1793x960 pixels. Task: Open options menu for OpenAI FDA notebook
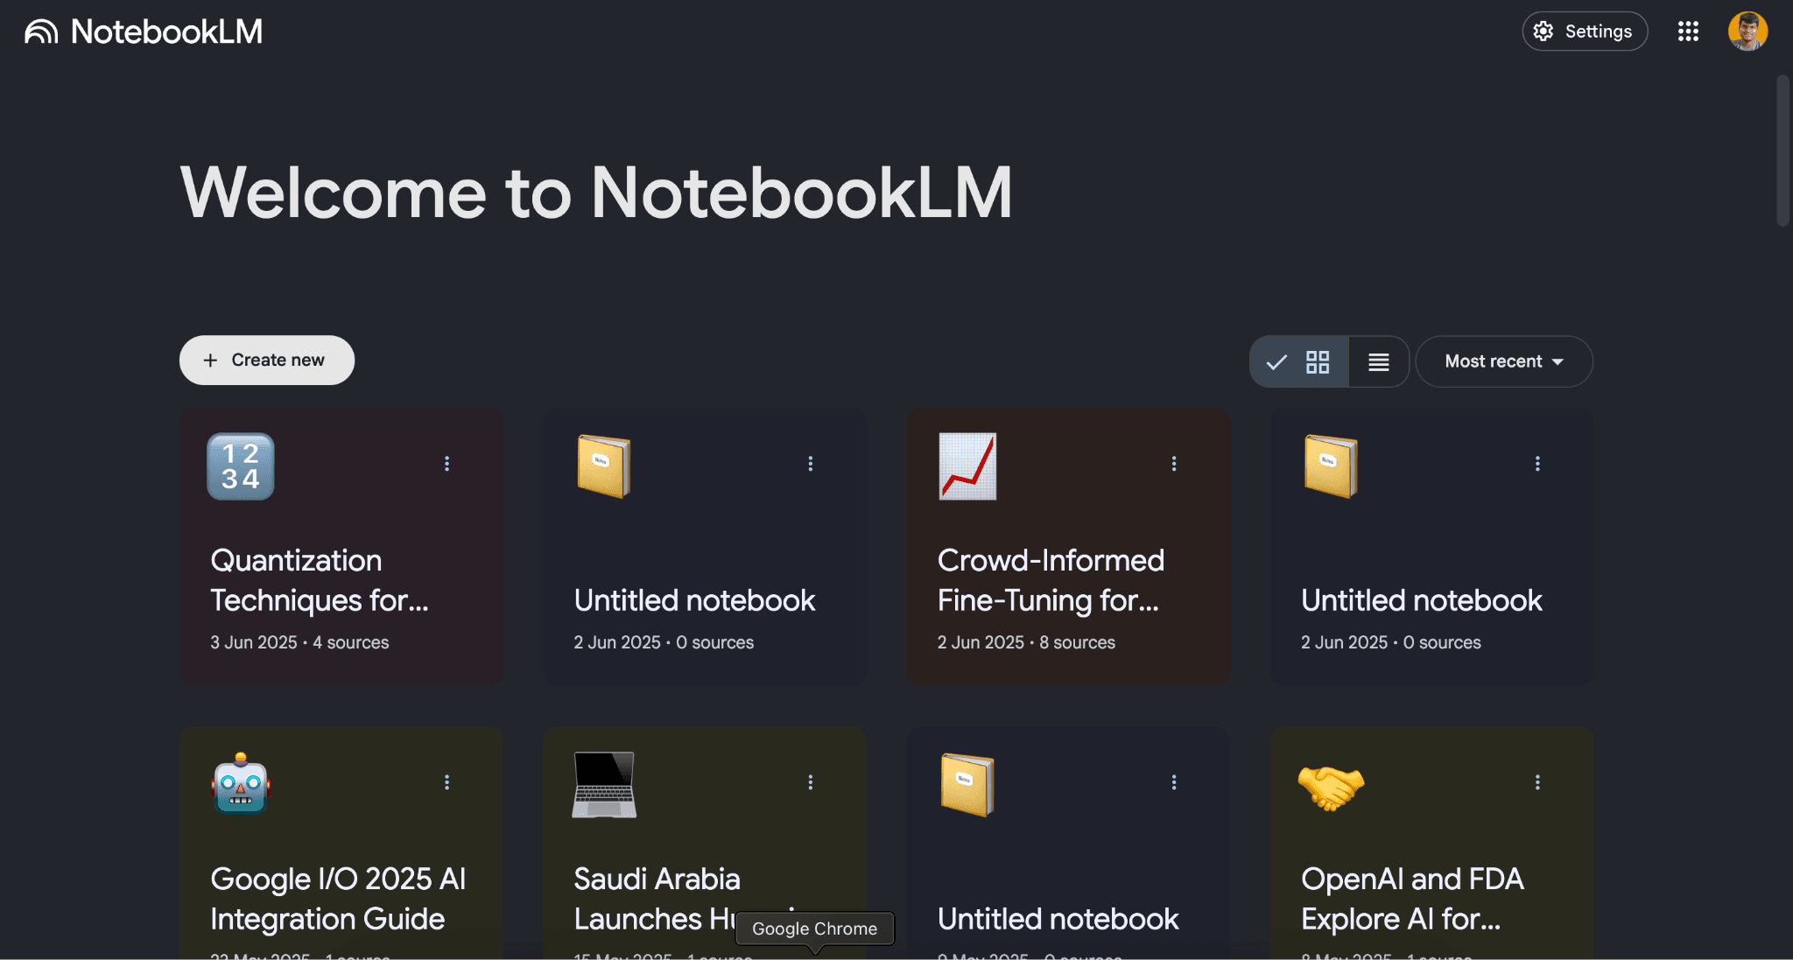(x=1537, y=781)
